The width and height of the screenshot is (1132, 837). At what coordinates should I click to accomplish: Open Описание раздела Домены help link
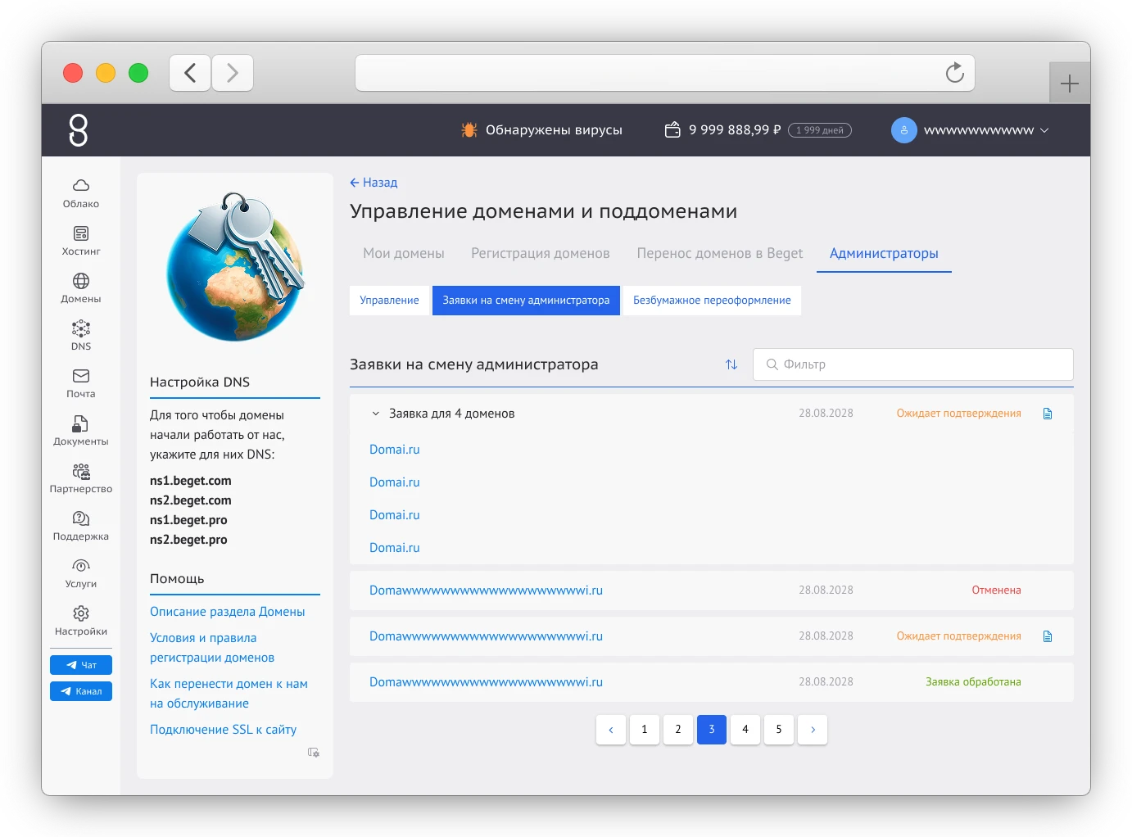[x=227, y=612]
